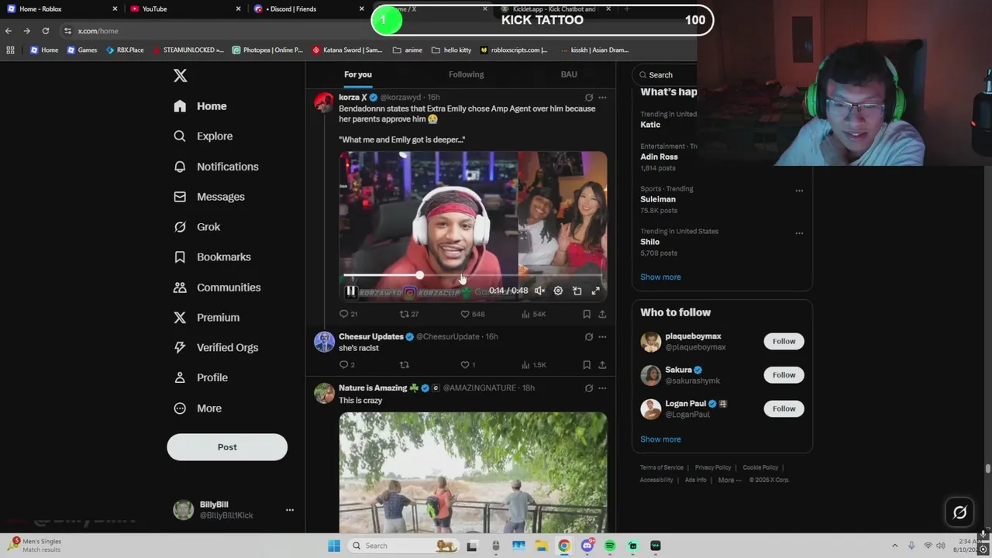Reply to the Cheesur Updates post
The width and height of the screenshot is (992, 558).
click(346, 365)
